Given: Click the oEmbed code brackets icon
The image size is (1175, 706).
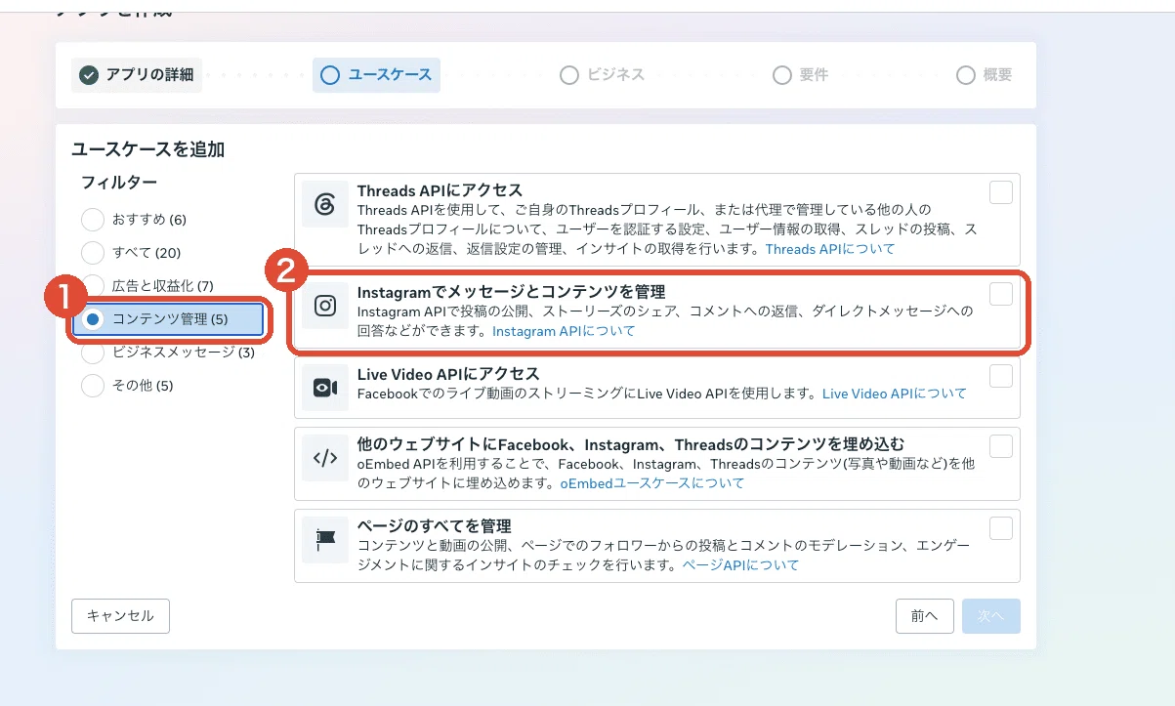Looking at the screenshot, I should coord(325,458).
